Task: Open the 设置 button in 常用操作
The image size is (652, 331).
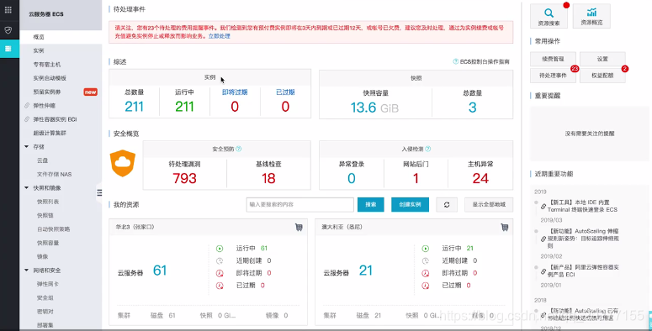Action: pyautogui.click(x=602, y=59)
